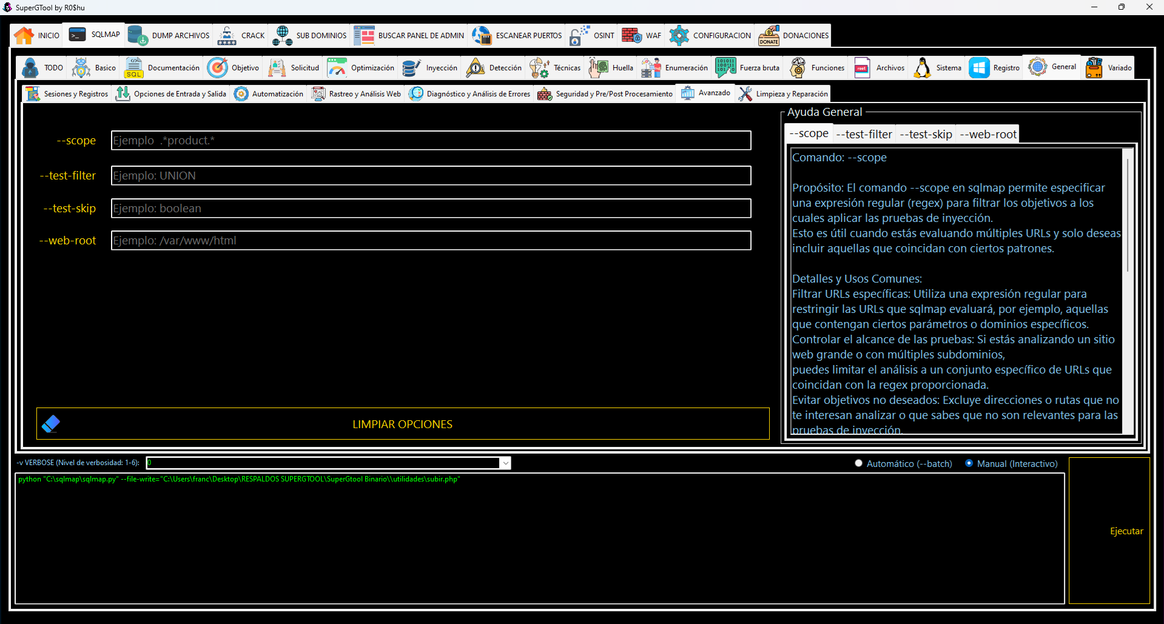Screen dimensions: 1164x624
Task: Select the Sistema penguin icon
Action: pyautogui.click(x=922, y=68)
